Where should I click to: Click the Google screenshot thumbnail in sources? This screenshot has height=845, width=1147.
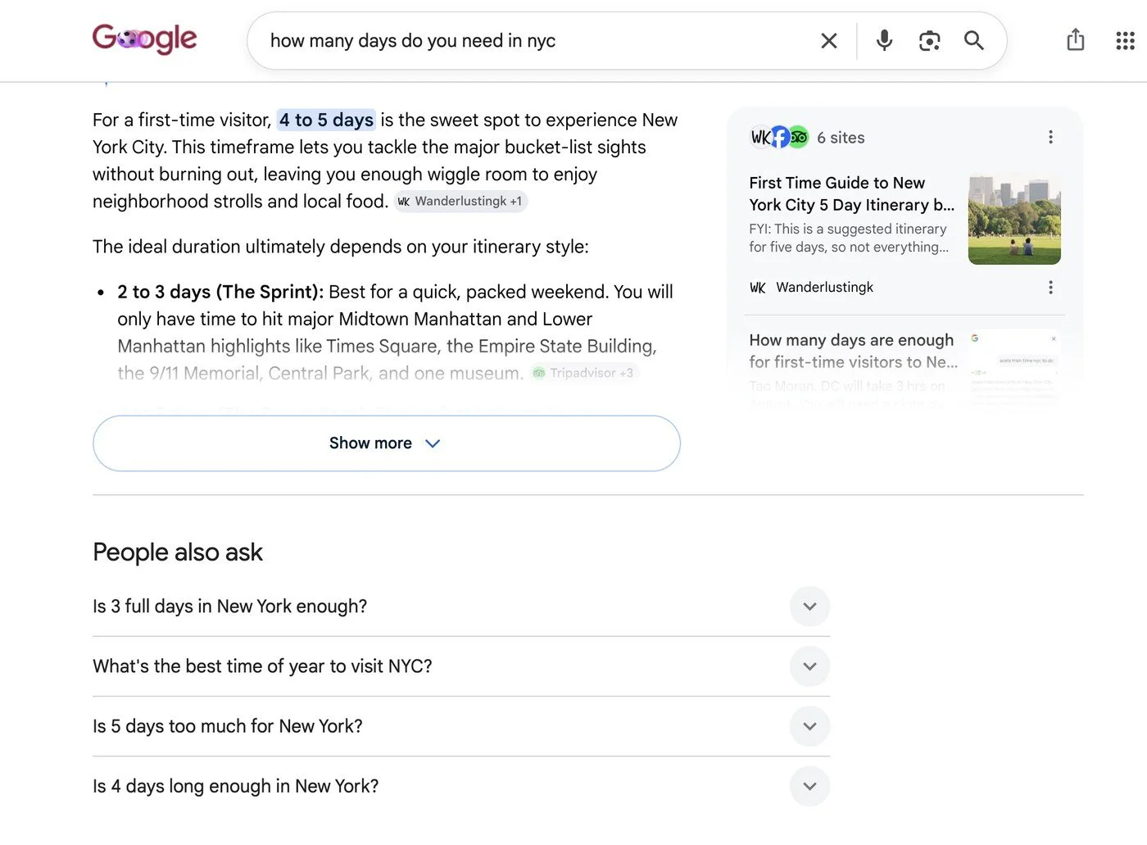[1014, 367]
